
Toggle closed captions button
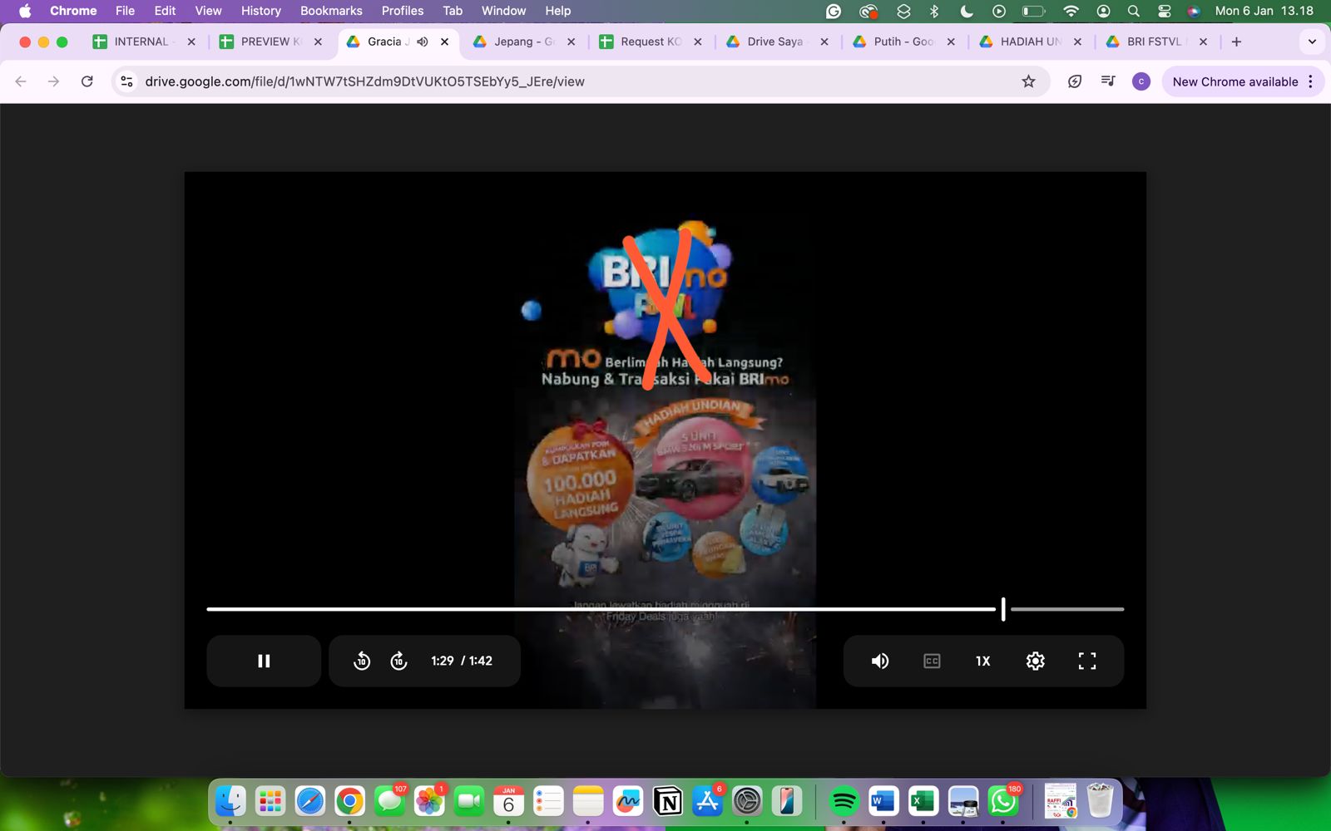tap(932, 661)
